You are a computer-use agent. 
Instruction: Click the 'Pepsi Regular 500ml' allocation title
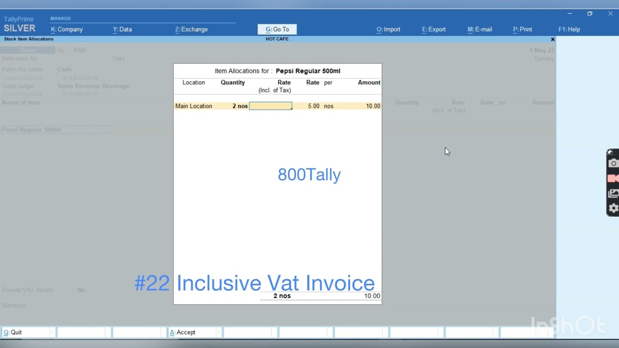click(308, 71)
